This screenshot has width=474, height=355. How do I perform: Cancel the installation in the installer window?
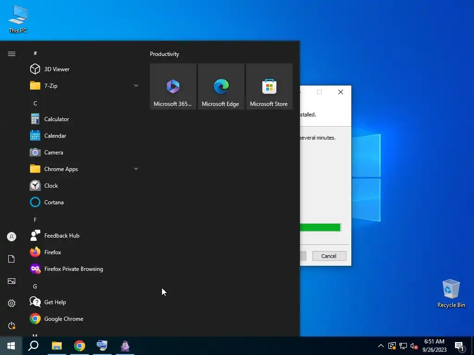click(x=329, y=256)
